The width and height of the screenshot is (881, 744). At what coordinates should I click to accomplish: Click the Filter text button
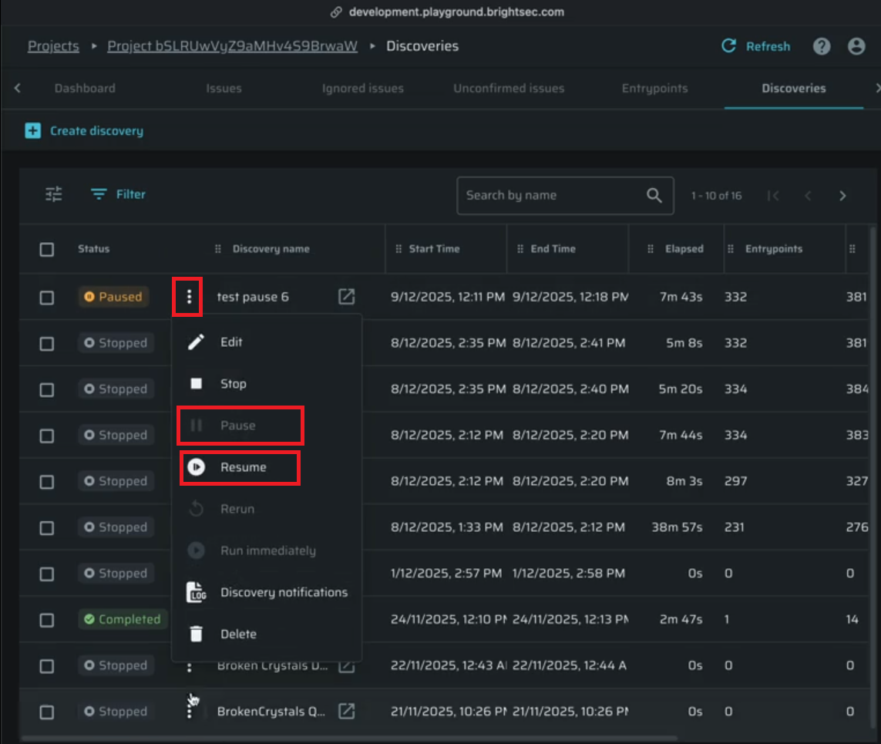[x=131, y=194]
